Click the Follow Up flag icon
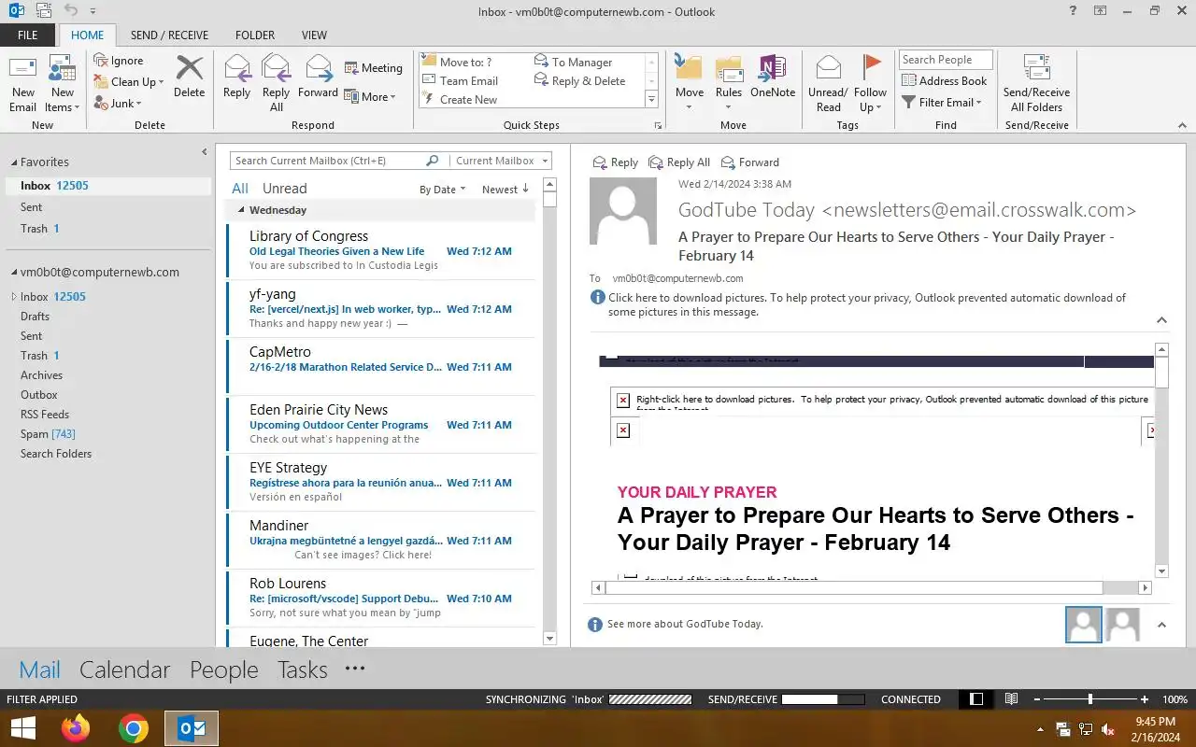This screenshot has width=1196, height=747. [871, 68]
